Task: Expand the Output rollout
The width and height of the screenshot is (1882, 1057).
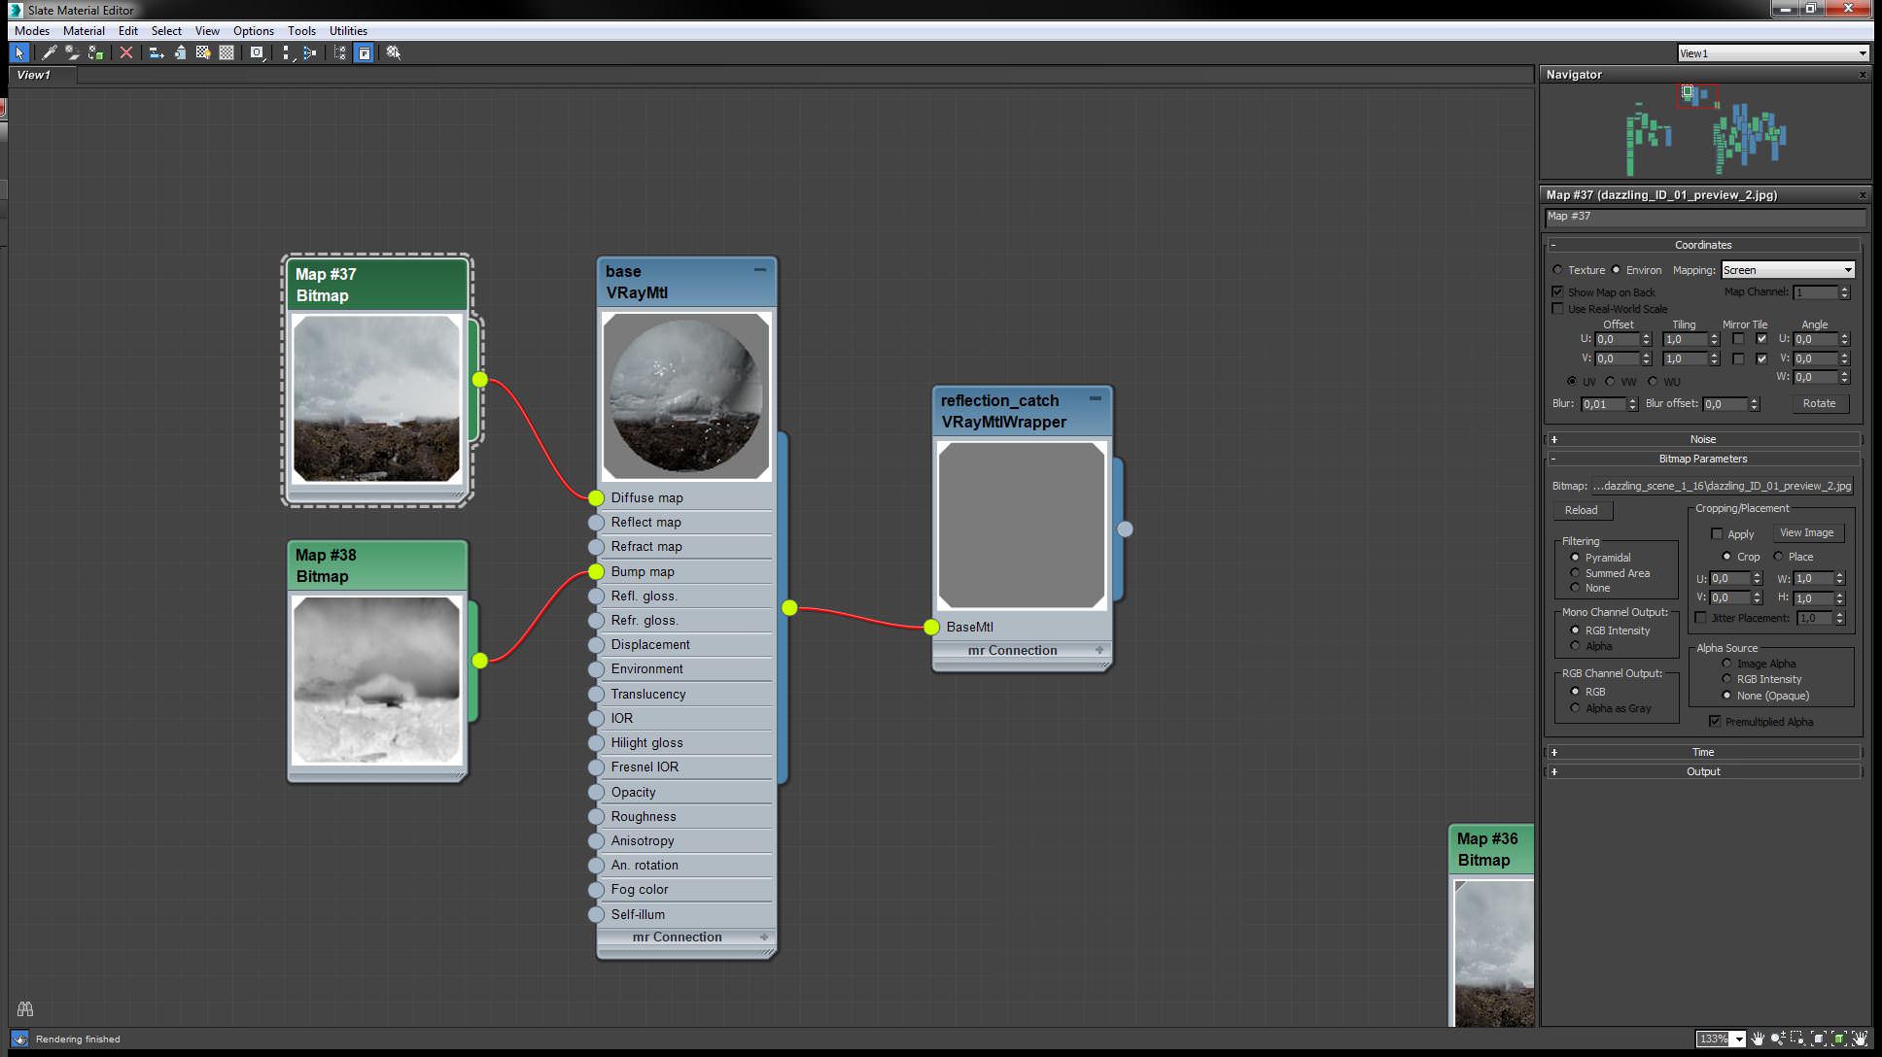Action: click(1703, 771)
